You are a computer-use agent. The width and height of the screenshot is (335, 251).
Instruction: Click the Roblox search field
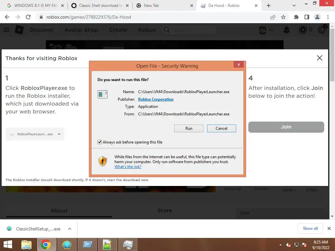tap(189, 30)
